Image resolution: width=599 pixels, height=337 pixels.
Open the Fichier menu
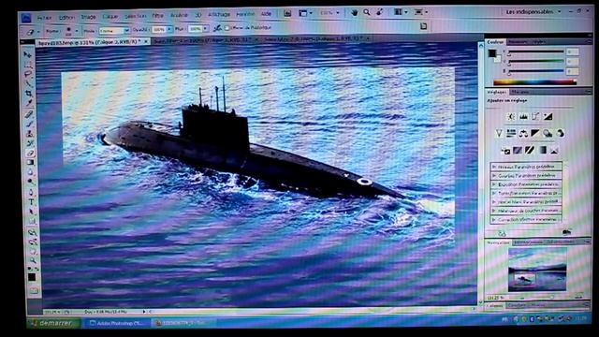click(44, 18)
